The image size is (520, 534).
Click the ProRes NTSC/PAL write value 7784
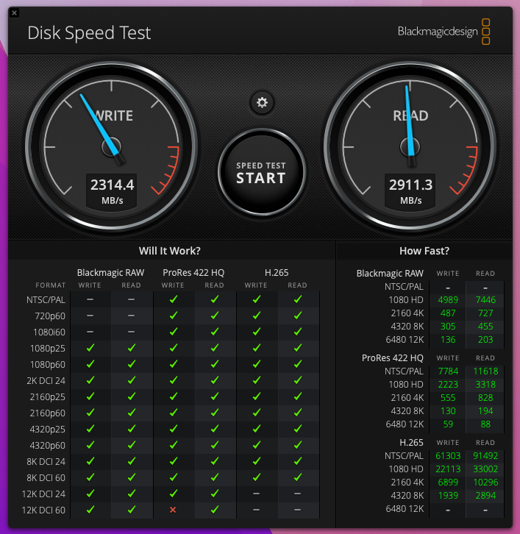[x=448, y=371]
